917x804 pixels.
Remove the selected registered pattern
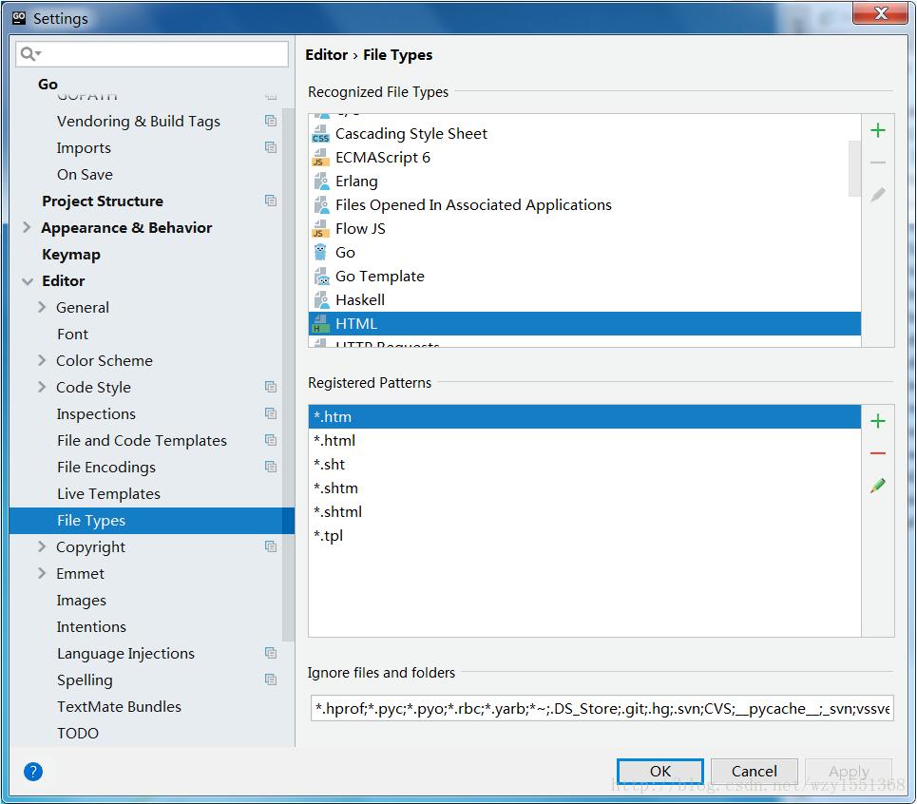pyautogui.click(x=877, y=453)
